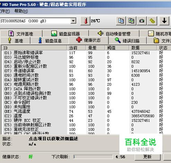Viewport: 171px width, 163px height.
Task: Select the (BB) 不可校正错误计数 row
Action: tap(86, 98)
